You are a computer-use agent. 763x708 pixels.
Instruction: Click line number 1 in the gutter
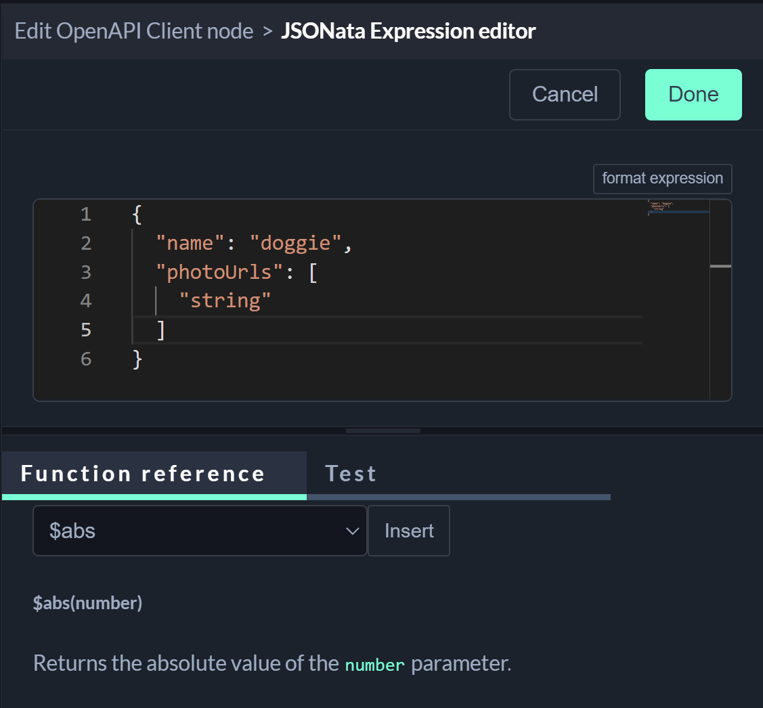[85, 215]
